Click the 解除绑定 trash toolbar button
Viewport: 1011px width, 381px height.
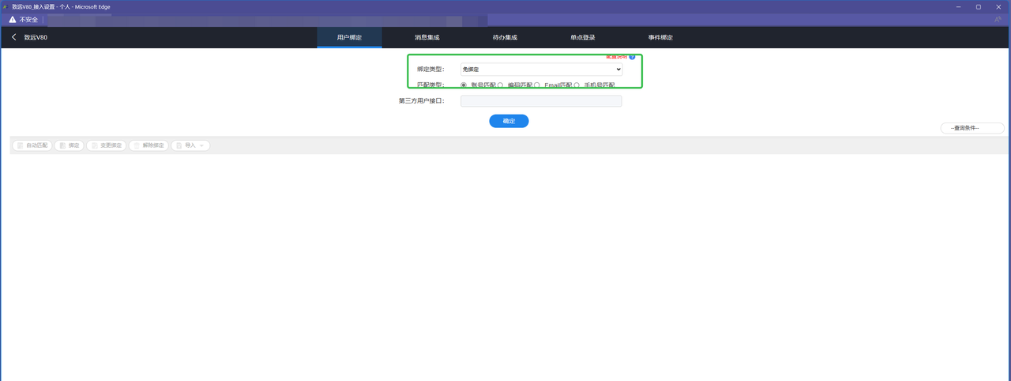pos(148,145)
